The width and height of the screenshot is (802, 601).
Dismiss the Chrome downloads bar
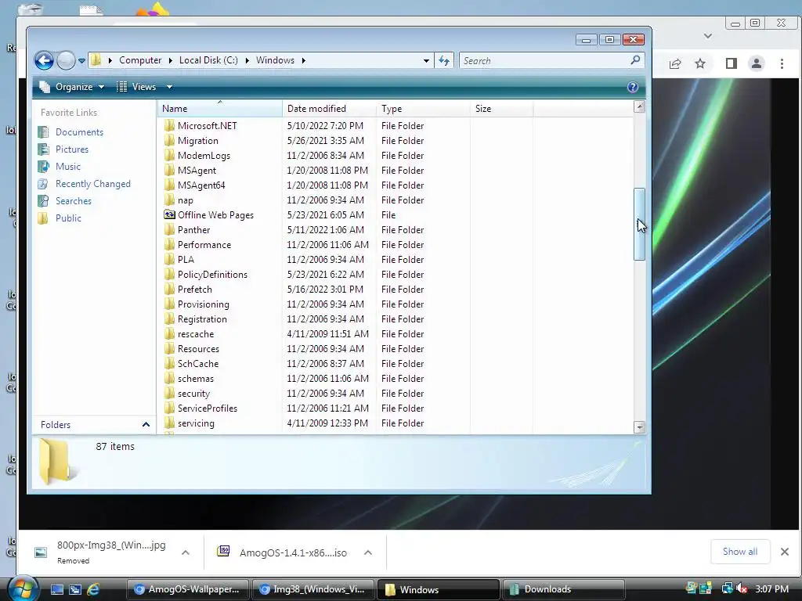[785, 552]
